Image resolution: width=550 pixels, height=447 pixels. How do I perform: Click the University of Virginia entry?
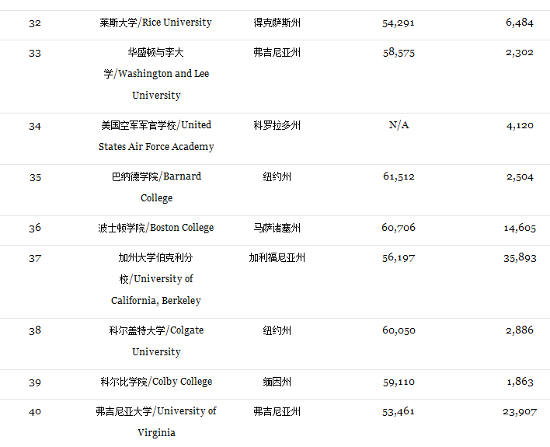pos(155,421)
